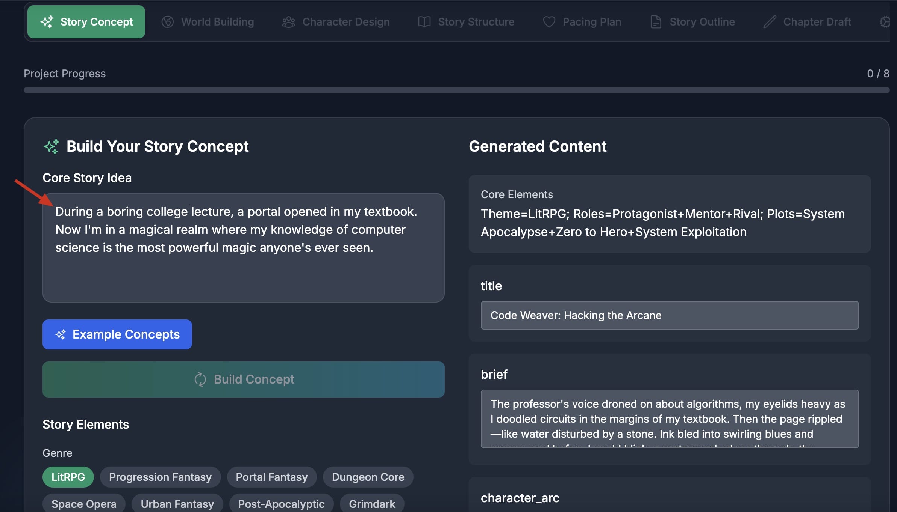Click the globe icon for World Building
The image size is (897, 512).
(168, 22)
